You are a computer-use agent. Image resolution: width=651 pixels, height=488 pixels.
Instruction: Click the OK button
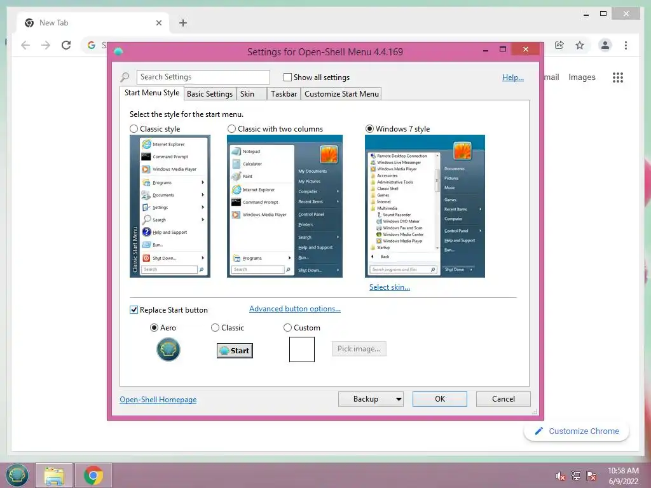pos(440,399)
